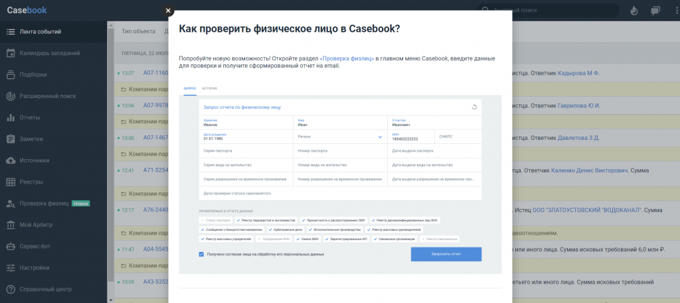The width and height of the screenshot is (680, 303).
Task: Open case link A07-9978
Action: click(x=155, y=105)
